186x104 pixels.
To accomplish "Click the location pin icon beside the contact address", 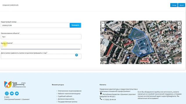I will [101, 94].
